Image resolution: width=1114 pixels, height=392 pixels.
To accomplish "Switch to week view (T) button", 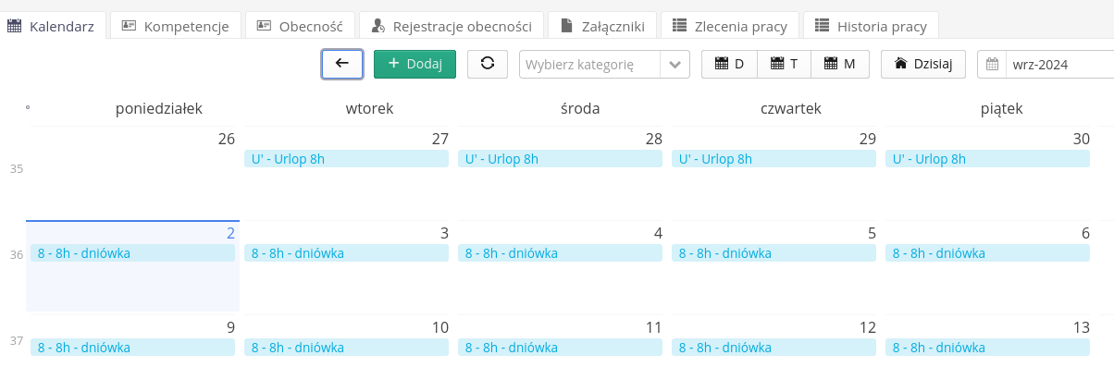I will click(784, 64).
